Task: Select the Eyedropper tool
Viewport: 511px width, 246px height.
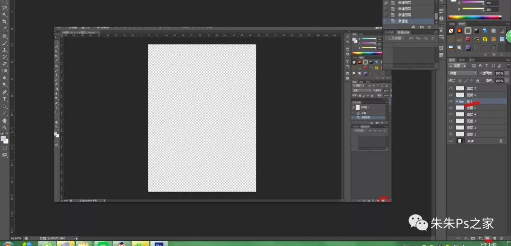Action: 5,29
